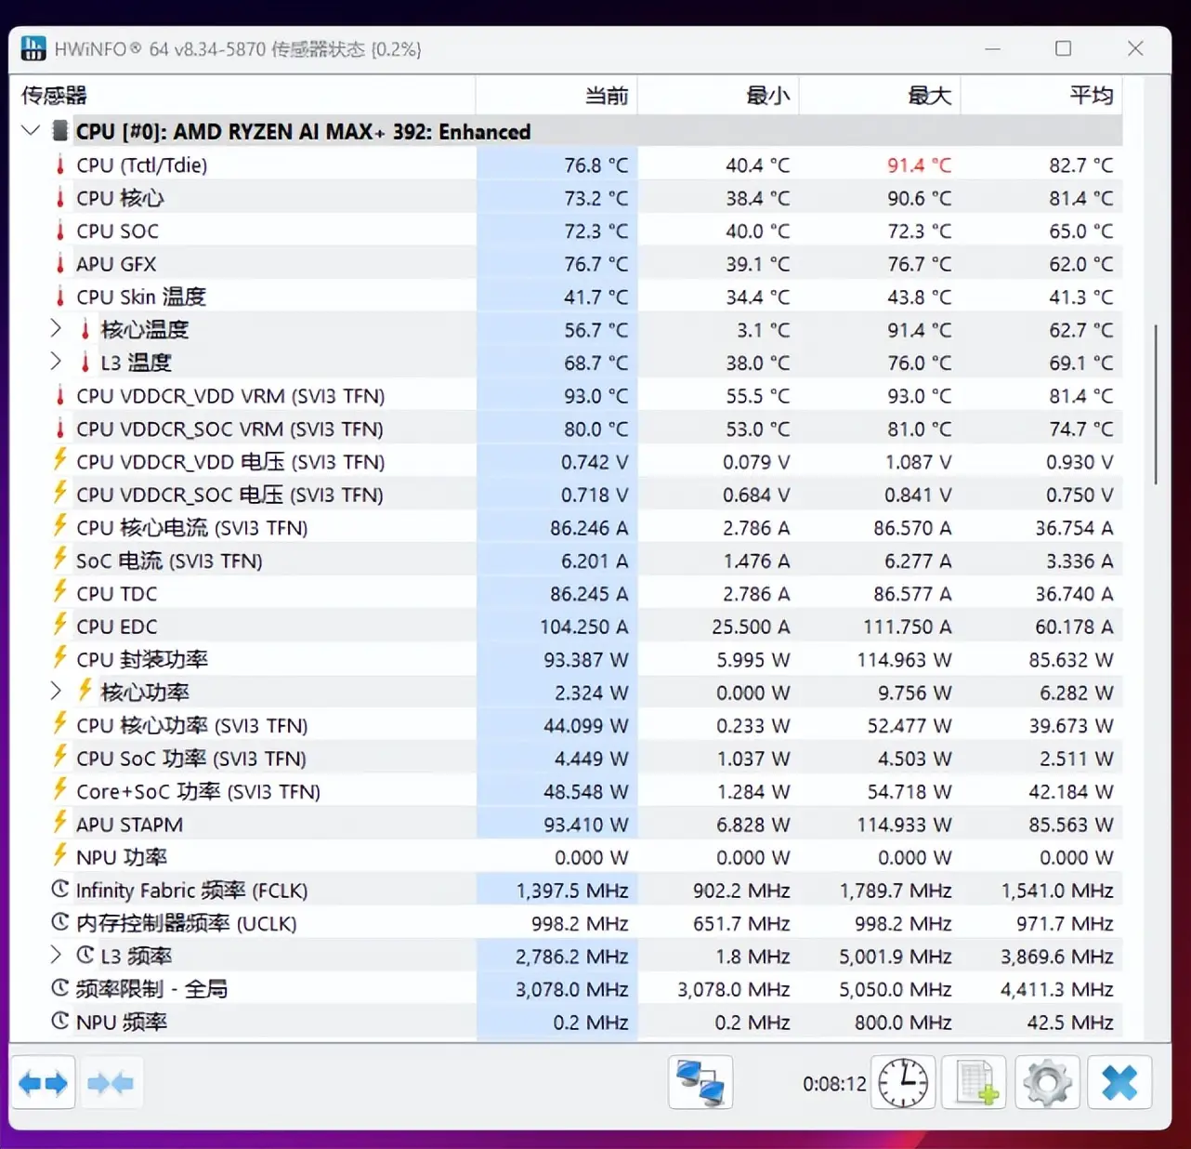This screenshot has height=1149, width=1191.
Task: Click the red forward double-arrow icon
Action: [111, 1082]
